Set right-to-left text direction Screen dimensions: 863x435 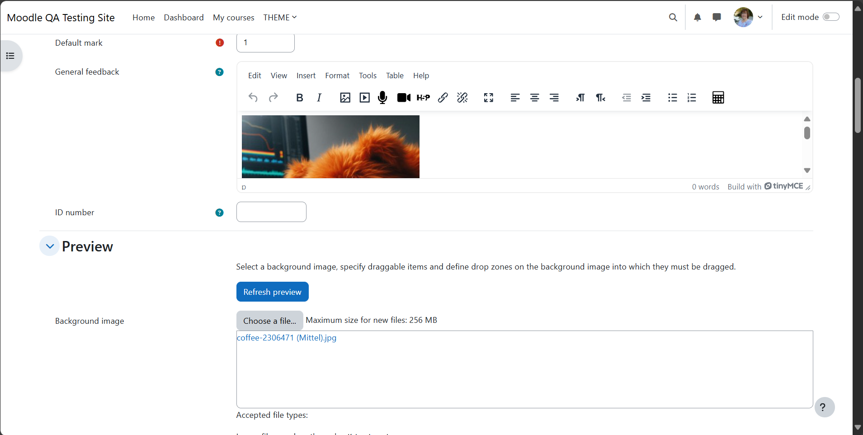(x=600, y=97)
